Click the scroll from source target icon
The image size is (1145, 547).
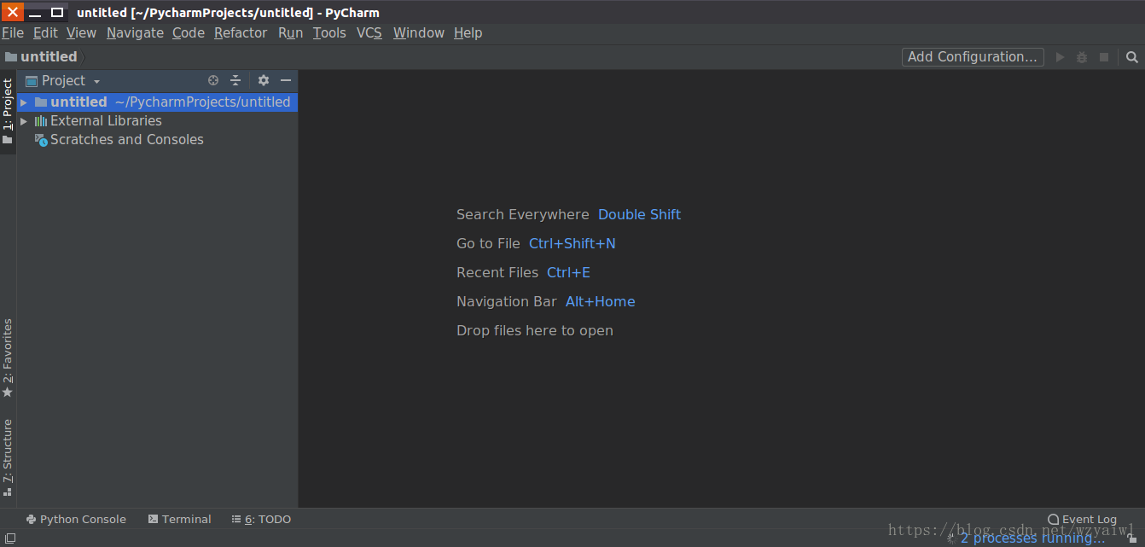click(213, 80)
